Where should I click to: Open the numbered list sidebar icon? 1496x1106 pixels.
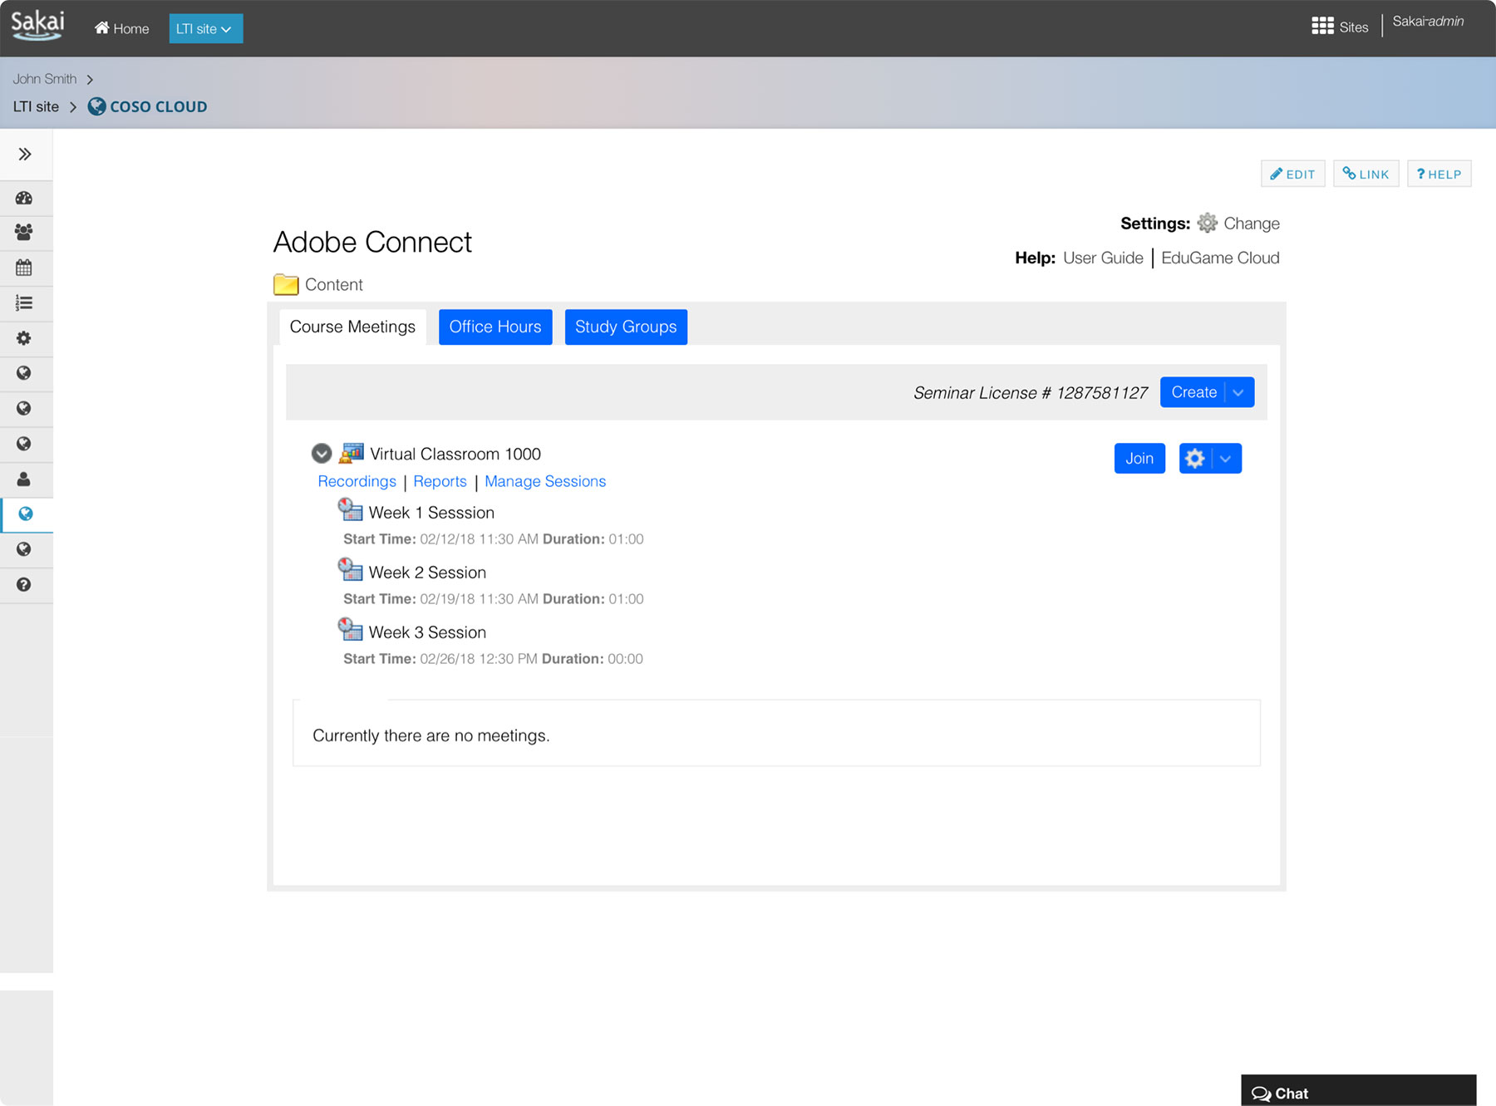(24, 303)
